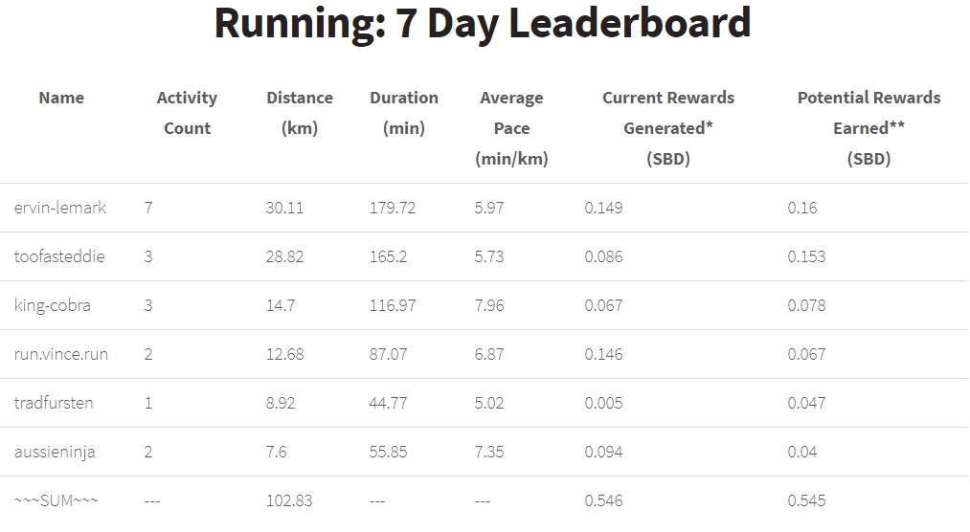The width and height of the screenshot is (970, 532).
Task: Click the Running: 7 Day Leaderboard title
Action: [483, 24]
